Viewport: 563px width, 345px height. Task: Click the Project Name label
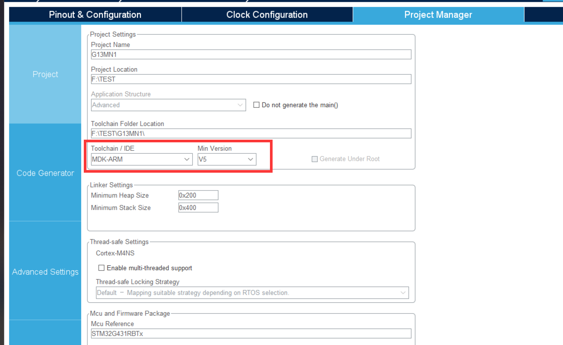point(110,45)
